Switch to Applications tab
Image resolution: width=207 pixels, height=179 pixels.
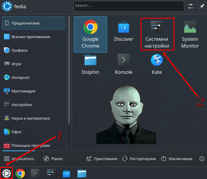19,159
